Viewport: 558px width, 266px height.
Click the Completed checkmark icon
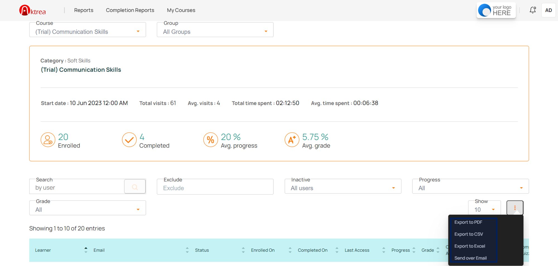coord(129,140)
